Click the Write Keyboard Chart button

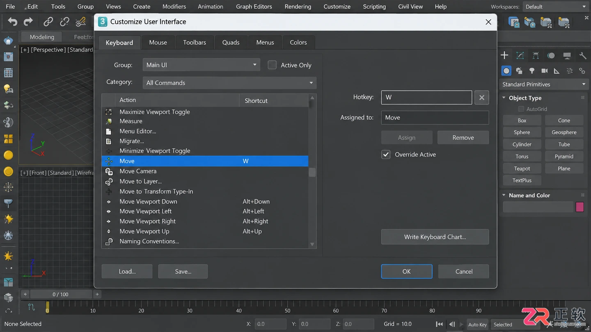pyautogui.click(x=435, y=237)
